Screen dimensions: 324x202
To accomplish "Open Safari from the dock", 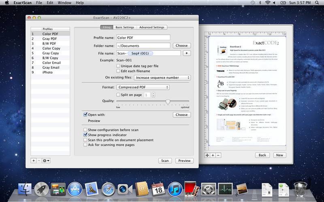I will point(108,189).
